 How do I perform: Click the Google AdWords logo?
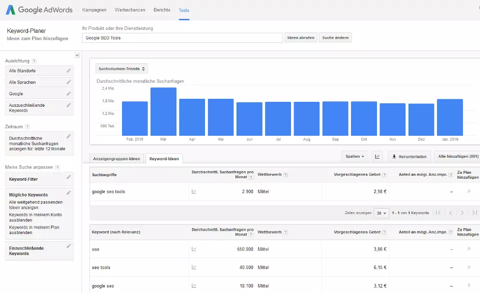[39, 10]
